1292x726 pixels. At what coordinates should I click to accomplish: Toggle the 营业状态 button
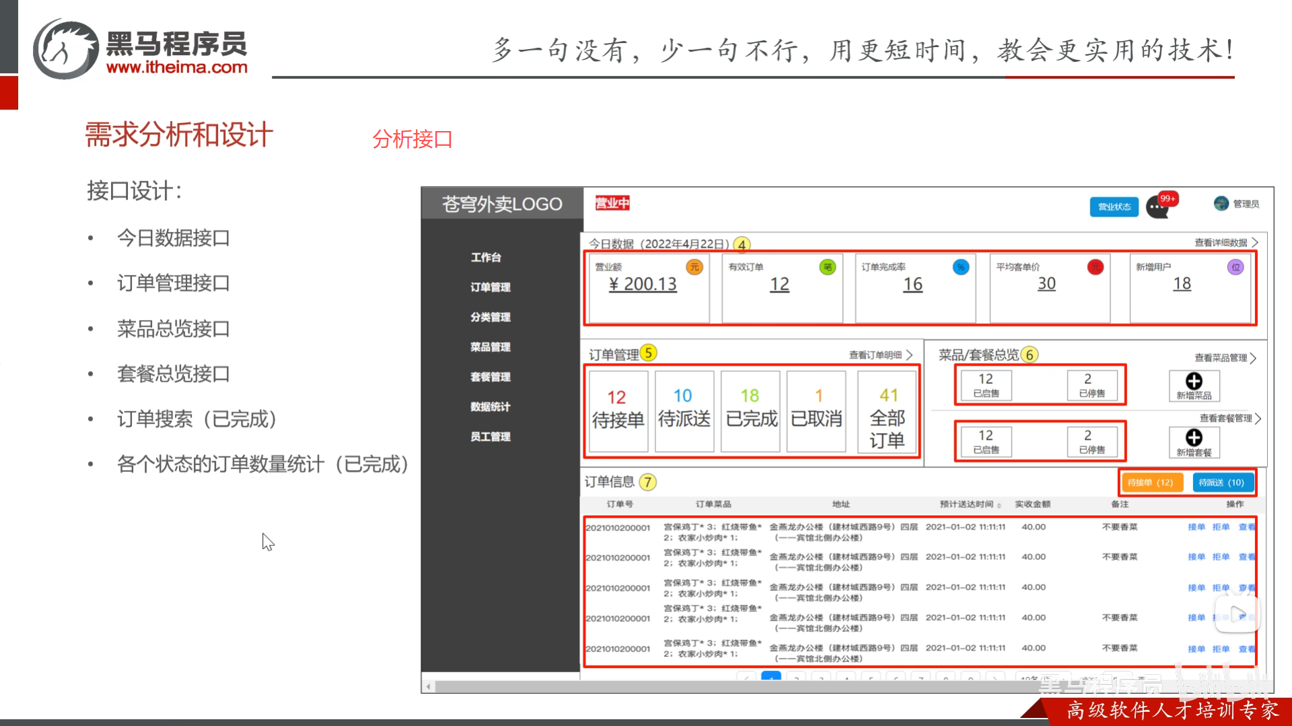click(x=1114, y=206)
